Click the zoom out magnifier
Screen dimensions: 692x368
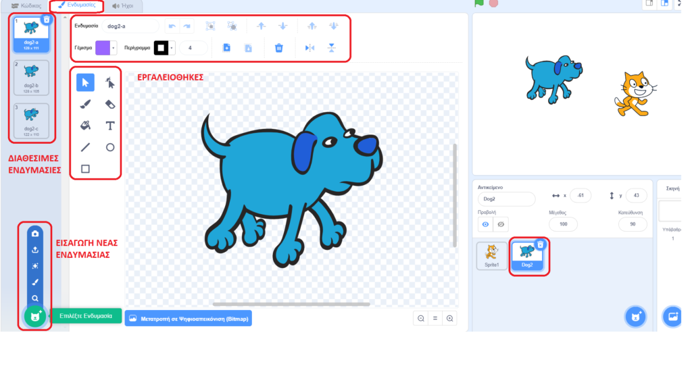click(x=421, y=319)
